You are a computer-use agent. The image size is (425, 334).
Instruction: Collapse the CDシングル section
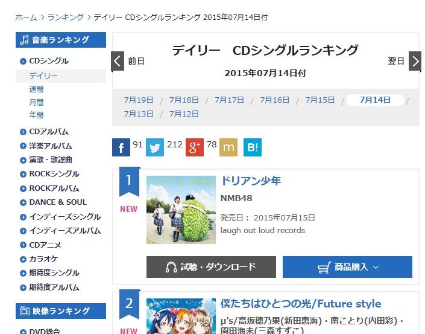23,61
